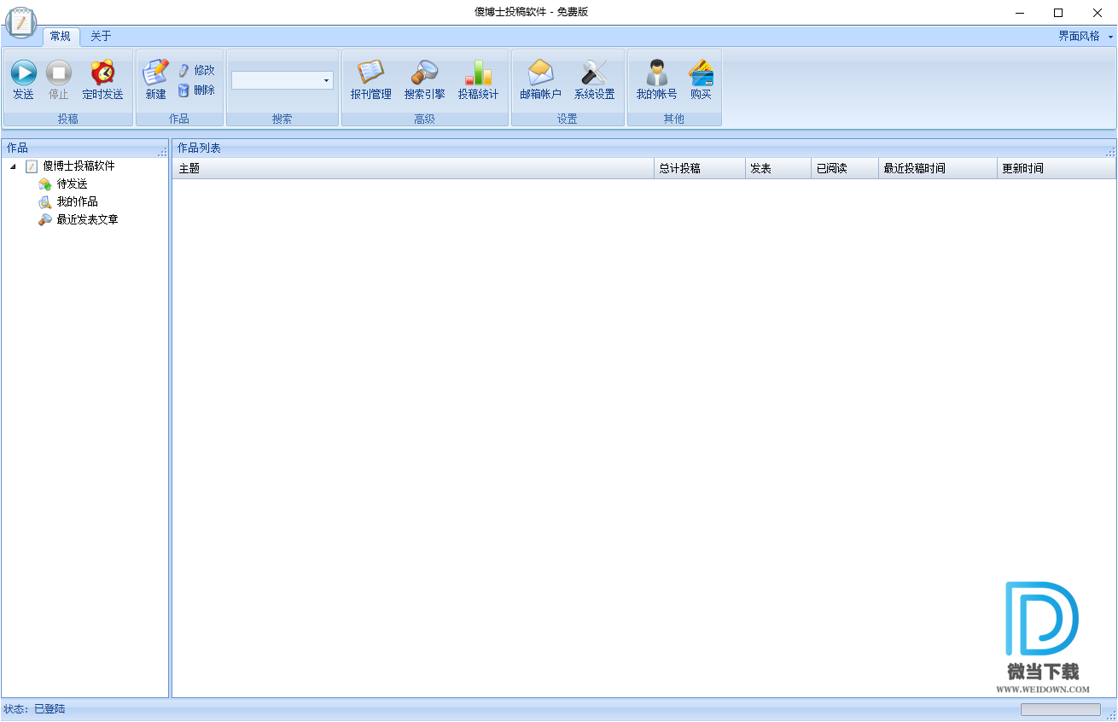Click the 修改 (Edit) icon
Viewport: 1118px width, 722px height.
pyautogui.click(x=183, y=70)
